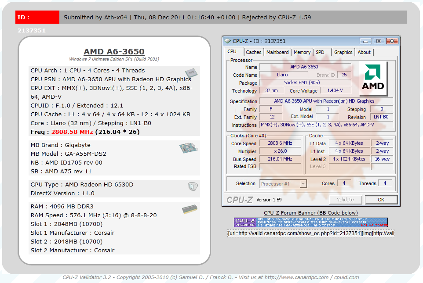
Task: Switch to the Memory tab
Action: (302, 52)
